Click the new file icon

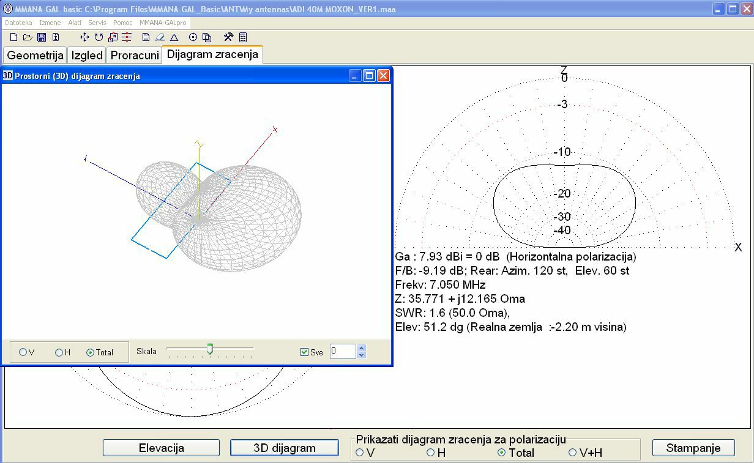14,37
